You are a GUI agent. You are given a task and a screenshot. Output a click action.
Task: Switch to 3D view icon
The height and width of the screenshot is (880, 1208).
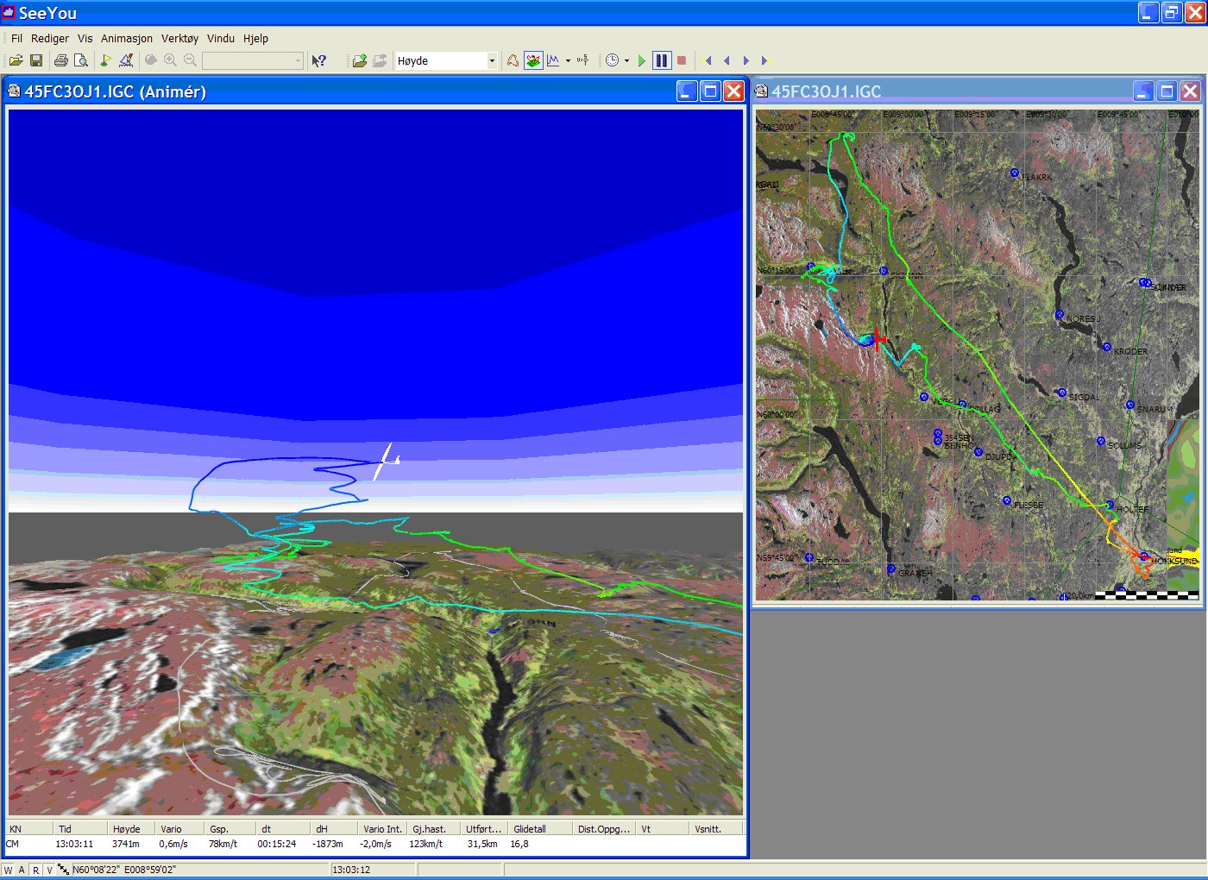(x=533, y=60)
